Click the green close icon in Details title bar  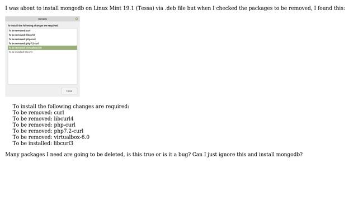pyautogui.click(x=77, y=19)
